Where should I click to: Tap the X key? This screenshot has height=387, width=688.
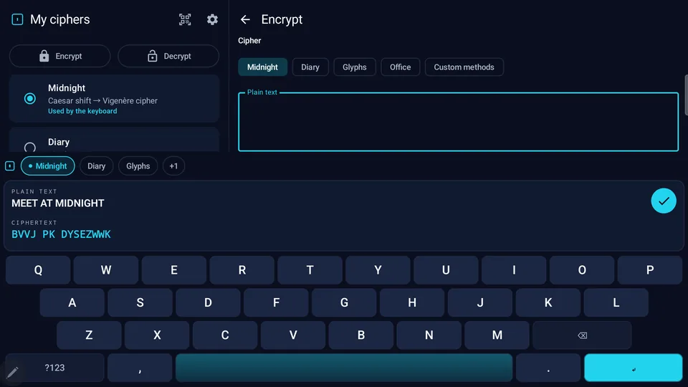[x=157, y=335]
